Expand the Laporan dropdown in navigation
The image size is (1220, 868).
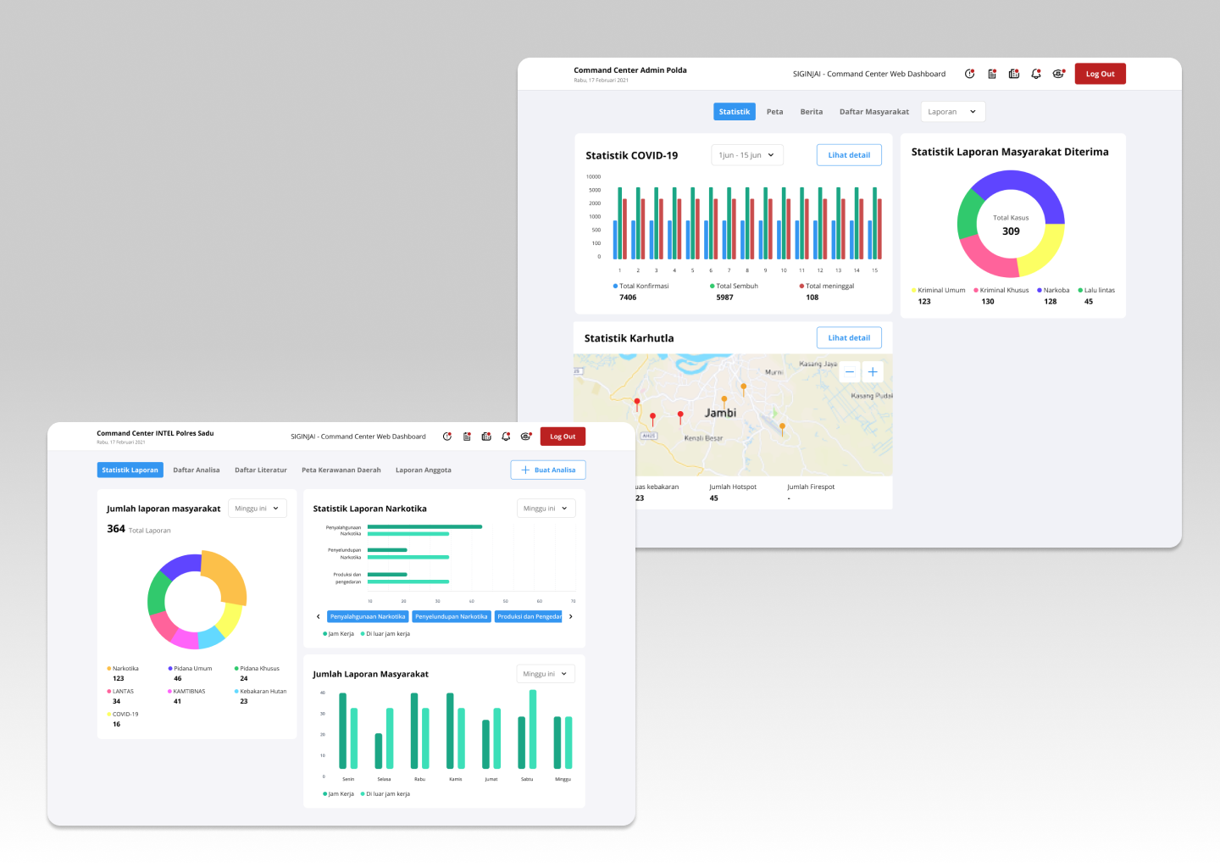click(x=952, y=112)
